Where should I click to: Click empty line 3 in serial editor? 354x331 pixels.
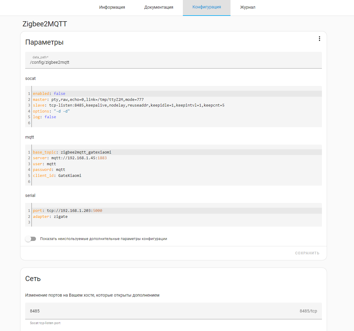177,222
